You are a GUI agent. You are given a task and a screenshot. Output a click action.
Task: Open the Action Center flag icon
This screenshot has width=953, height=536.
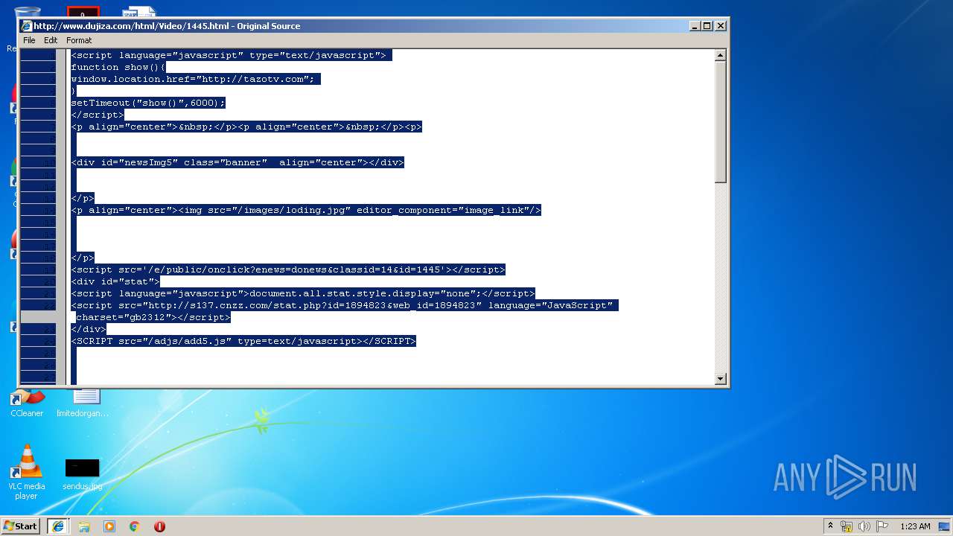point(882,526)
